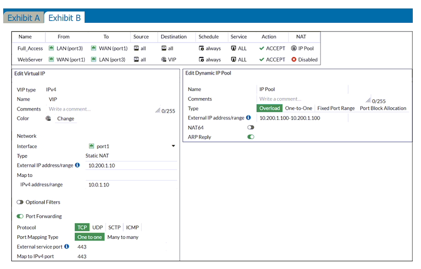
Task: Click info icon beside IP Pool External IP address/range
Action: point(248,118)
